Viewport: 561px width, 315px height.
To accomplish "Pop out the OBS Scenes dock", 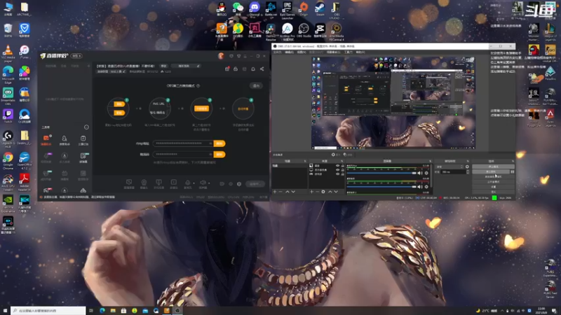I will [x=305, y=161].
